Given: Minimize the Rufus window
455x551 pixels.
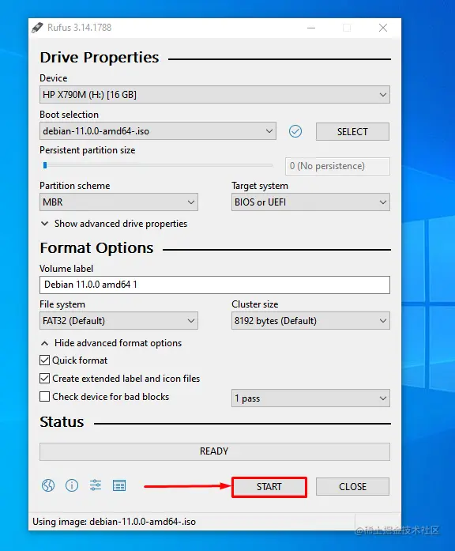Looking at the screenshot, I should 311,28.
